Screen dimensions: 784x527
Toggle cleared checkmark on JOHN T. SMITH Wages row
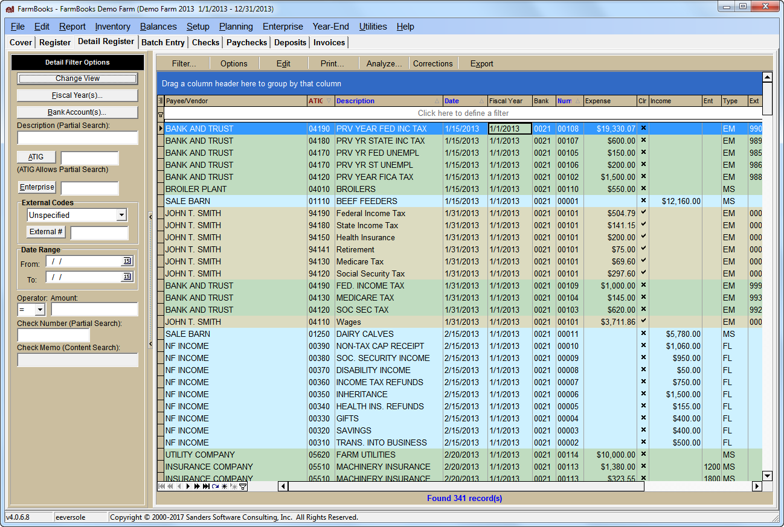[643, 322]
